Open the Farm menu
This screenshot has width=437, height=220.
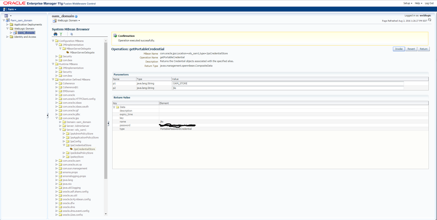click(x=12, y=9)
